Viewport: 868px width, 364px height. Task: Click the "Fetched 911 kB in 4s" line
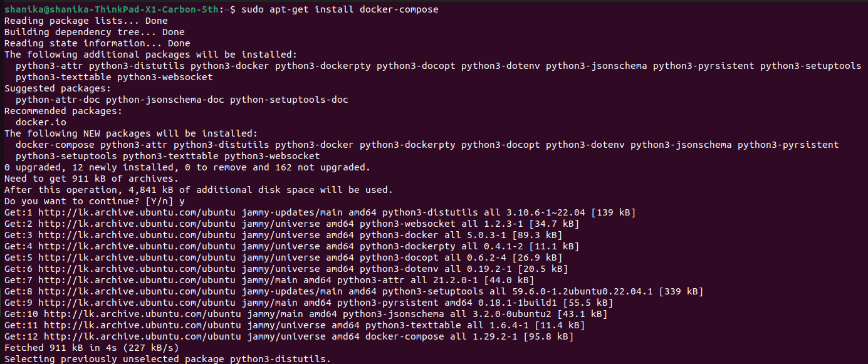92,348
